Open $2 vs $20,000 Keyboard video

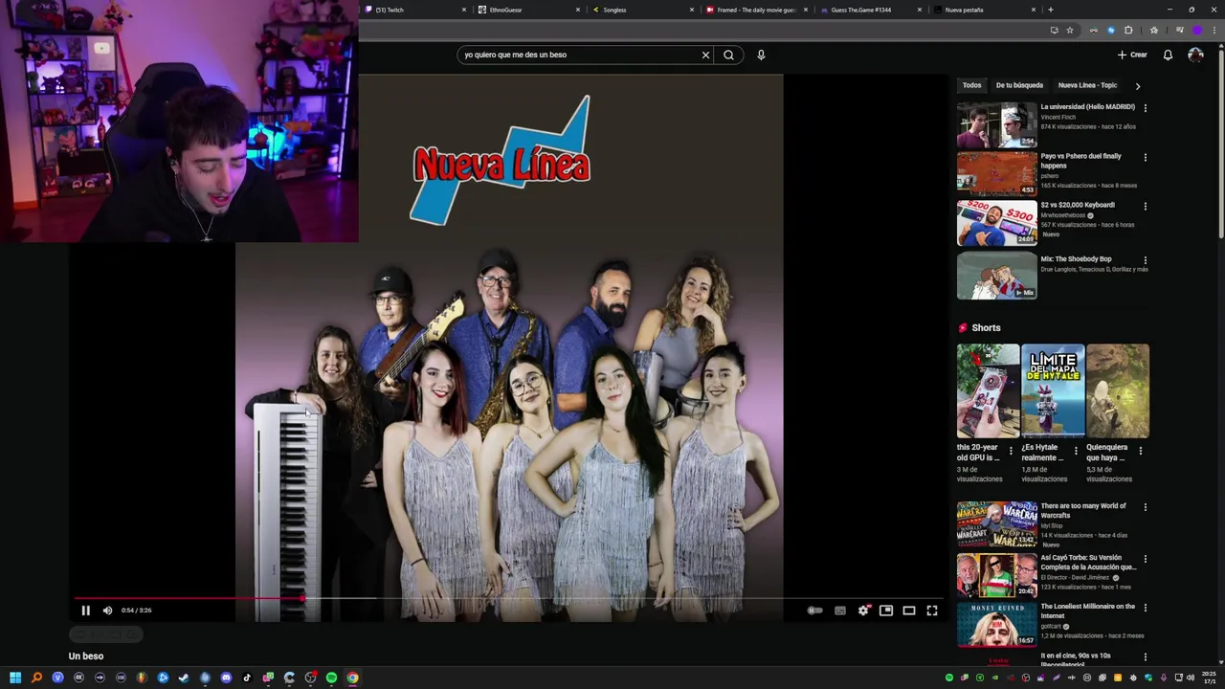click(996, 223)
